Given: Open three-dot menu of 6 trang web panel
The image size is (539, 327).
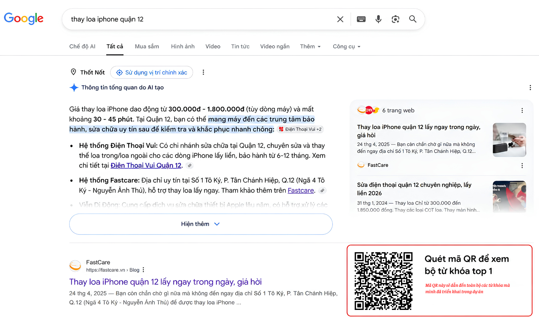Looking at the screenshot, I should pyautogui.click(x=522, y=110).
